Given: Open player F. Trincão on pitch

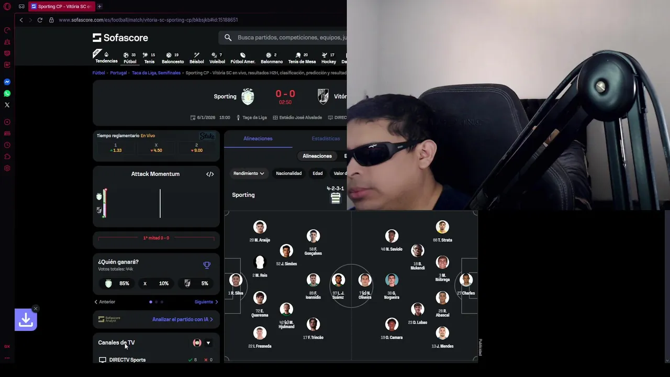Looking at the screenshot, I should point(313,329).
